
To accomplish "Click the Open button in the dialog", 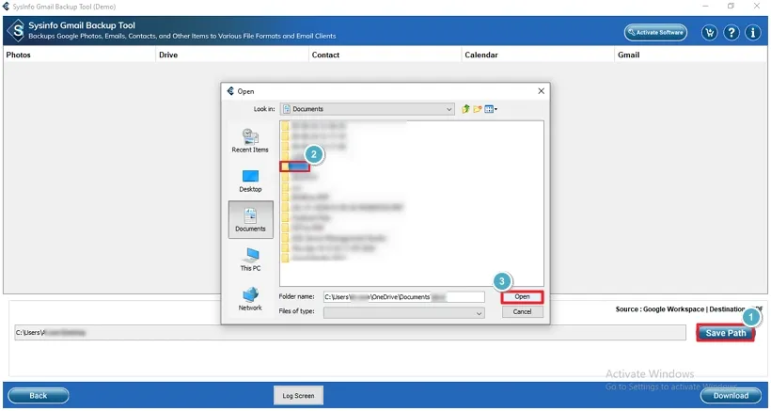I will 522,297.
